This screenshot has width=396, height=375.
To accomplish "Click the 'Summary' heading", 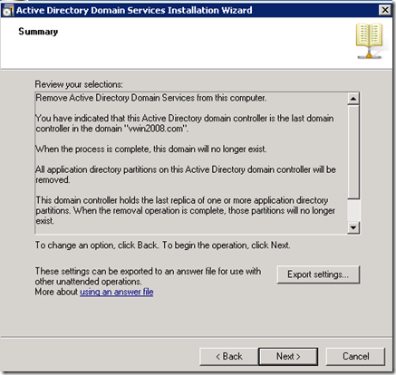I will pyautogui.click(x=38, y=32).
